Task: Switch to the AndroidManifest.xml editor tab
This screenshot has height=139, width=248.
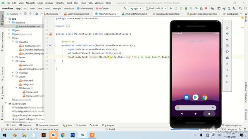Action: (x=136, y=14)
